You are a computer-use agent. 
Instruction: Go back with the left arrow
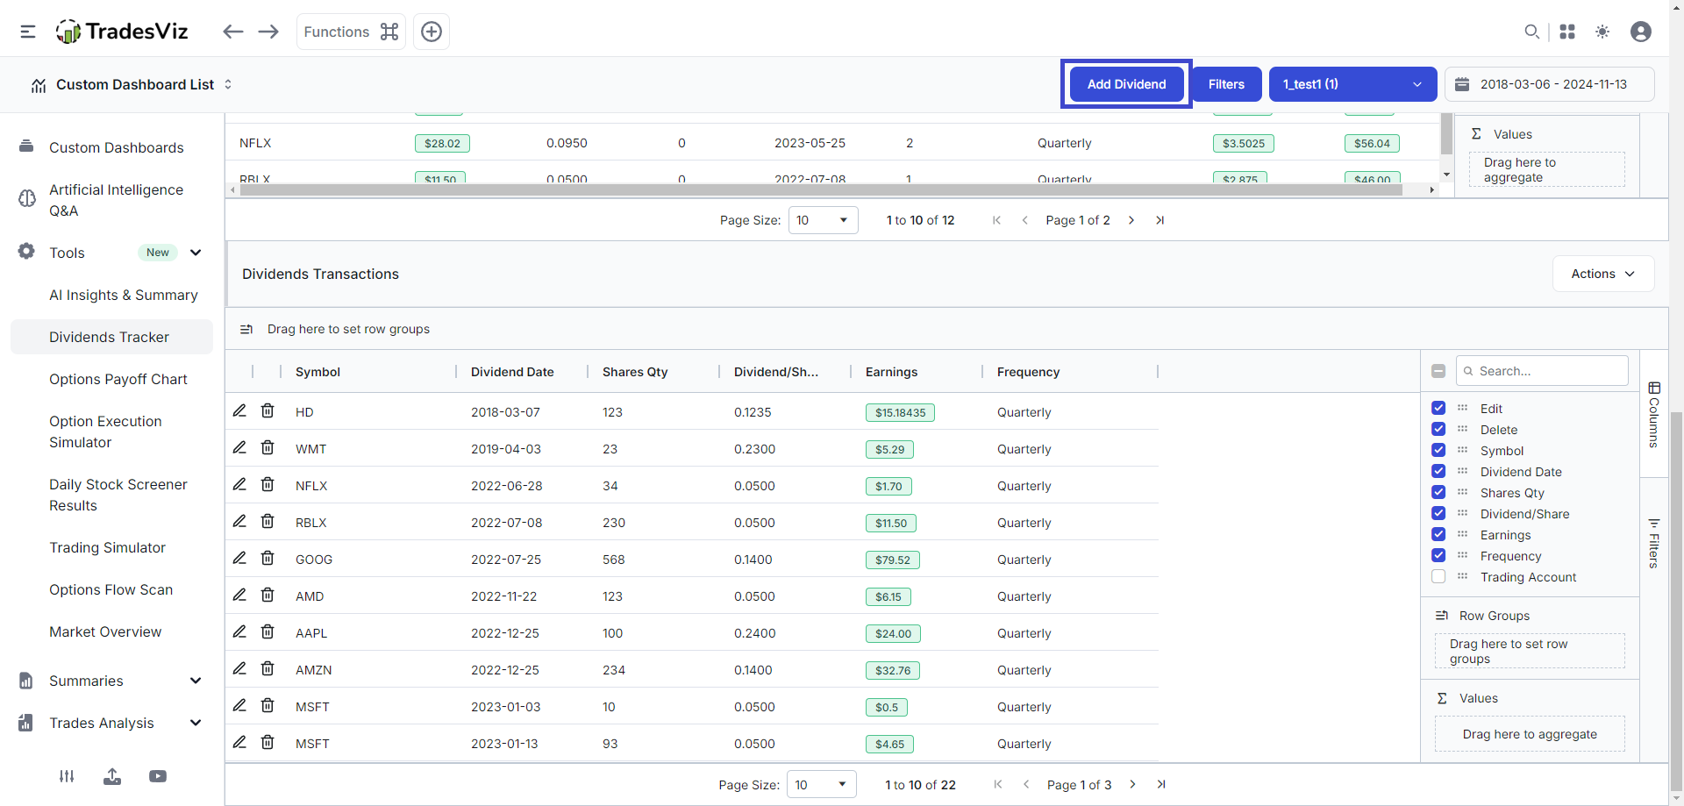(232, 32)
